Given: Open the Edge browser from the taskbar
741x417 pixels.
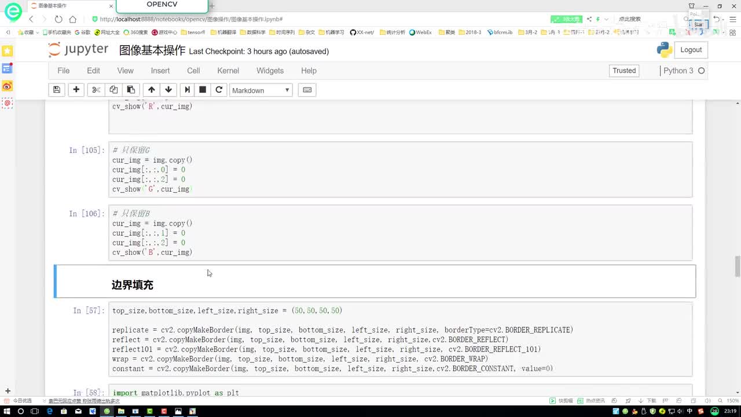Looking at the screenshot, I should 49,411.
